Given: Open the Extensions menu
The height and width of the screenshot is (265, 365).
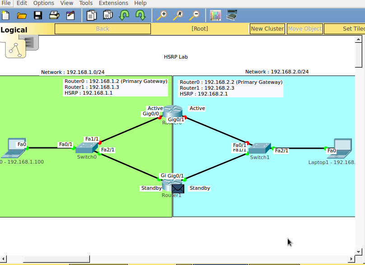Looking at the screenshot, I should pos(113,3).
